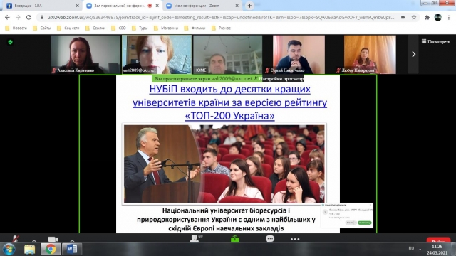Click the green share screen icon

coord(234,239)
